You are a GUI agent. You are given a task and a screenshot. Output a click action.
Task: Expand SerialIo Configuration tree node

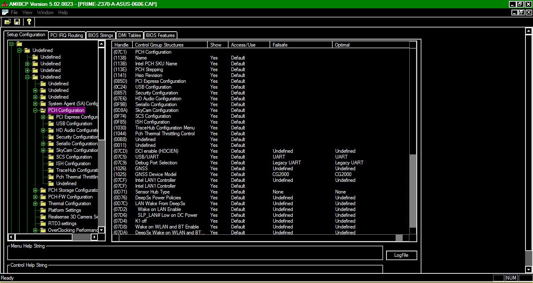43,144
